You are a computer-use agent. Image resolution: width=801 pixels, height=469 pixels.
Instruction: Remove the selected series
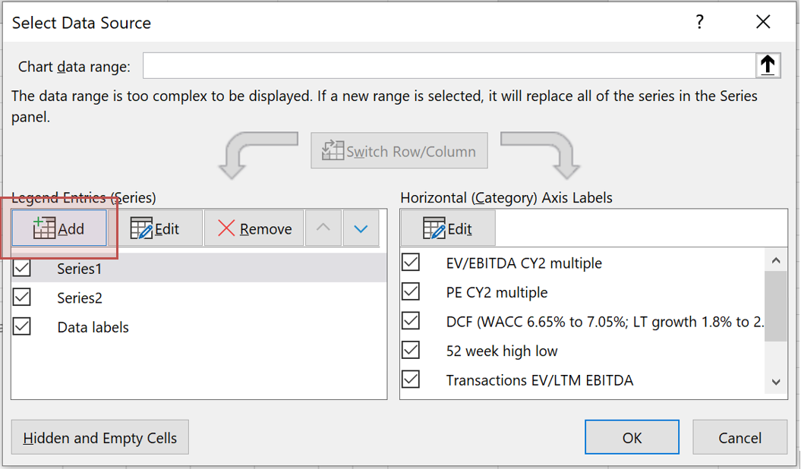(x=254, y=228)
